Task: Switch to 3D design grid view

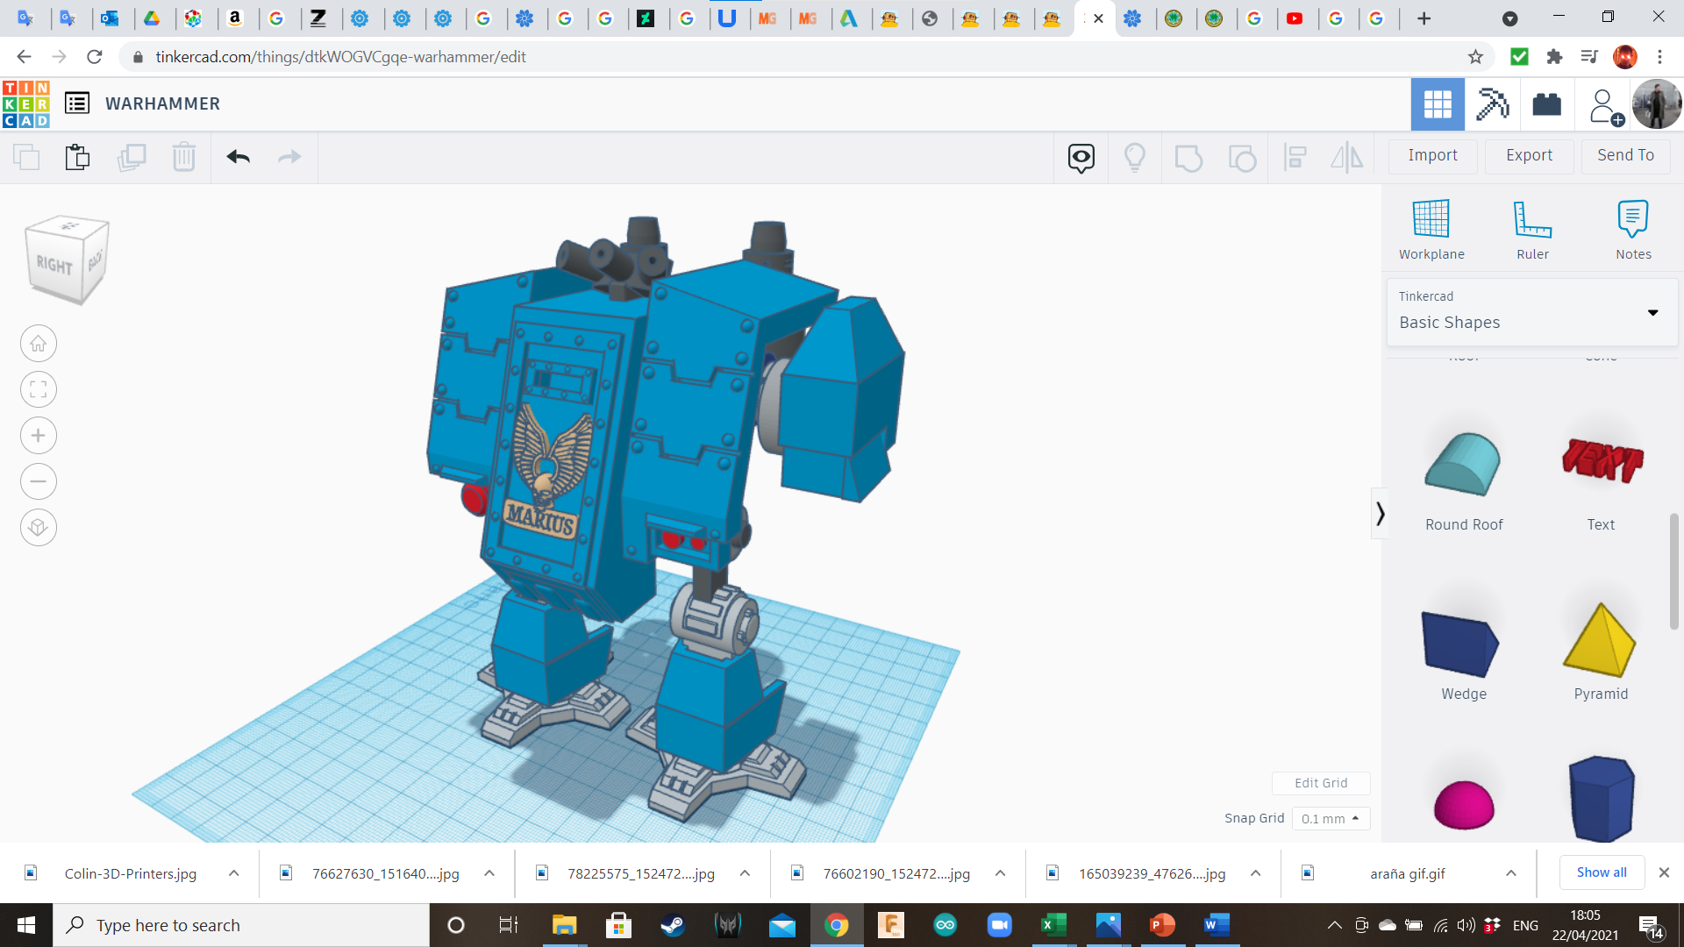Action: click(x=1437, y=104)
